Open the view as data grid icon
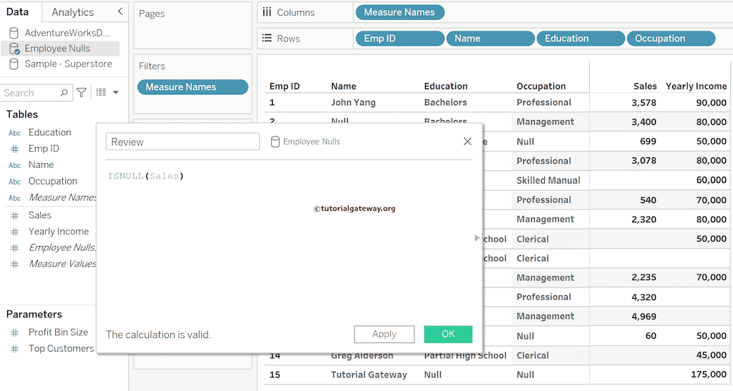The height and width of the screenshot is (391, 733). click(x=101, y=92)
